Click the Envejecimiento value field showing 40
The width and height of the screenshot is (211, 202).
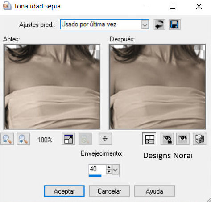click(x=97, y=169)
